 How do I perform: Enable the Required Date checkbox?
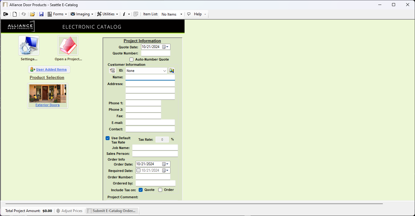[x=139, y=171]
